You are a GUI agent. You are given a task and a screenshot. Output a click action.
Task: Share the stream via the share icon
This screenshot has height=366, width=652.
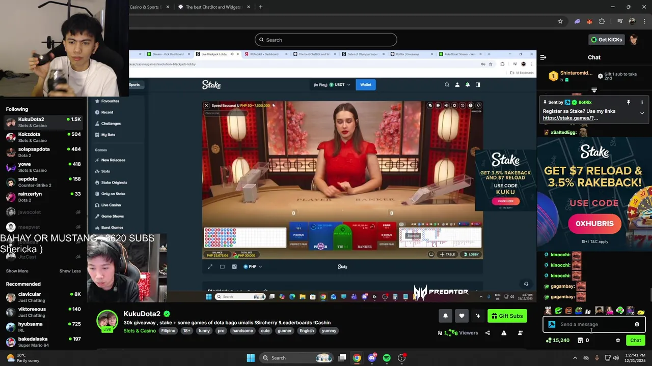pos(487,333)
